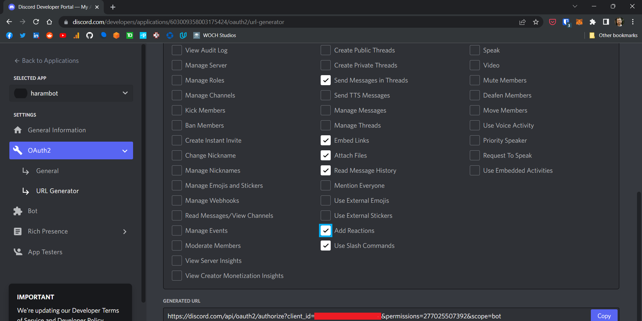Screen dimensions: 642x321
Task: Open the Chrome profile avatar
Action: [x=619, y=22]
